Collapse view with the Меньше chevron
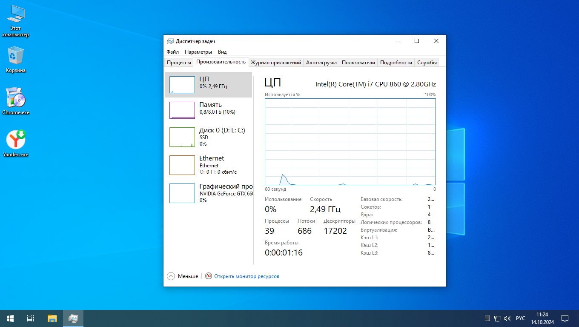The width and height of the screenshot is (579, 327). tap(171, 276)
